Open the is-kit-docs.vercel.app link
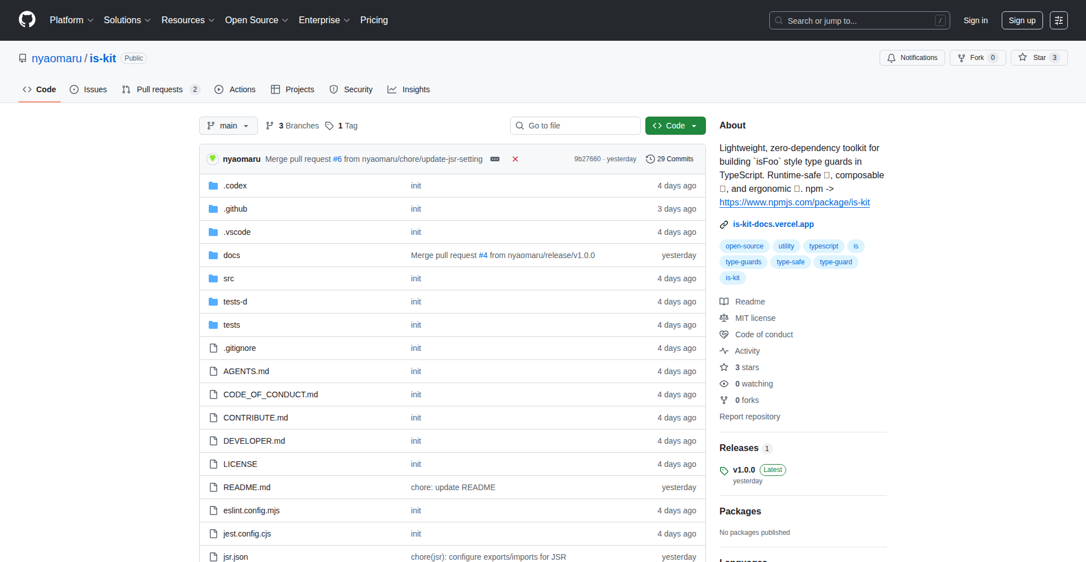This screenshot has height=562, width=1086. [x=773, y=224]
